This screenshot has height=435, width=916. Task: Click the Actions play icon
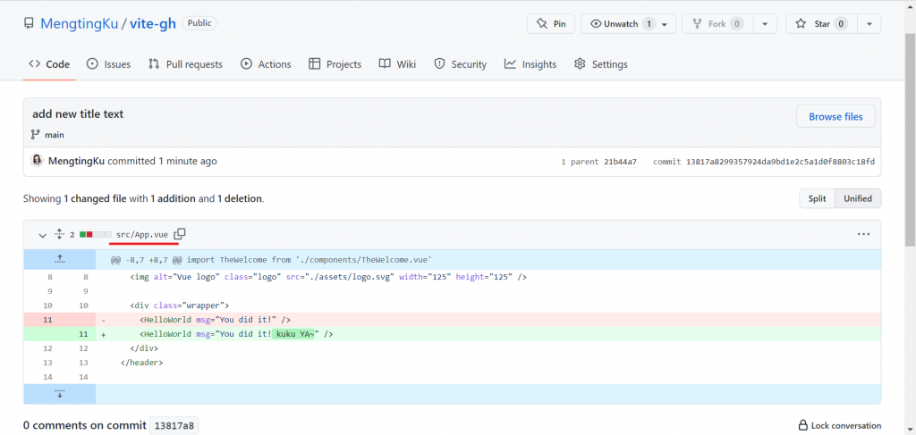246,64
